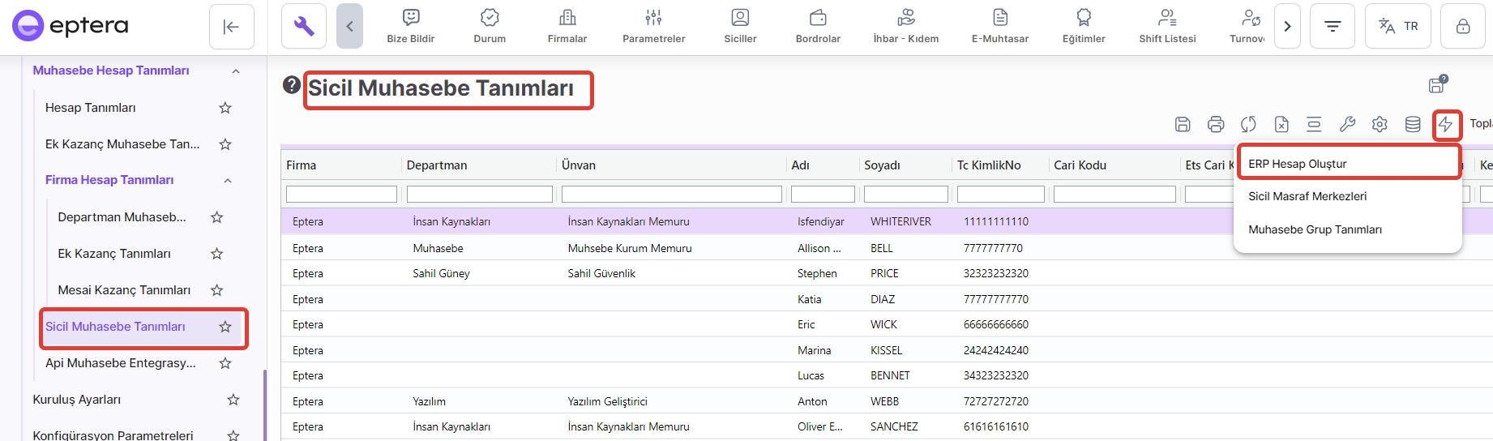Click the Departman column filter field
Viewport: 1493px width, 441px height.
[479, 195]
